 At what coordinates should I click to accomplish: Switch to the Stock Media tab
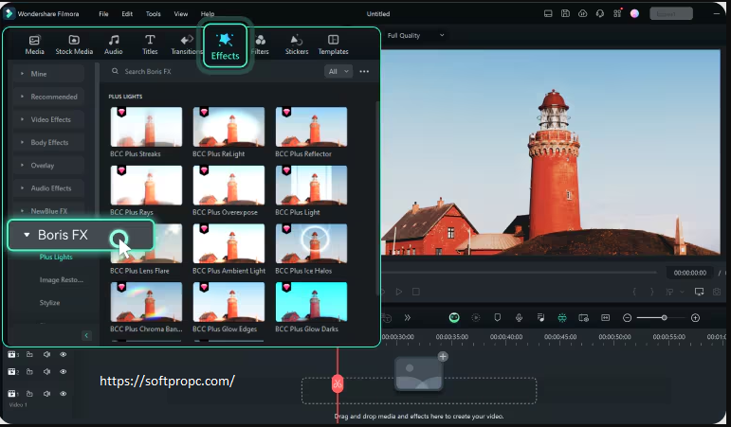point(74,45)
